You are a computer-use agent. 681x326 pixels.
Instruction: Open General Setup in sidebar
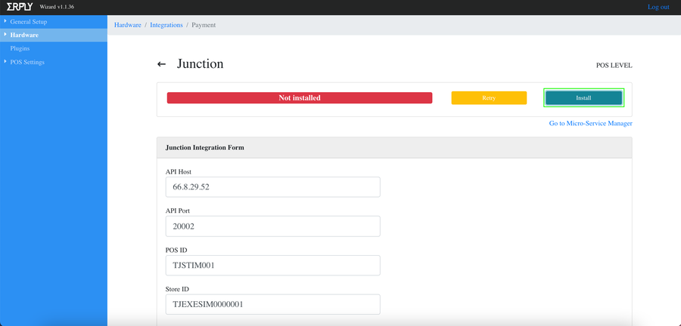pyautogui.click(x=28, y=22)
